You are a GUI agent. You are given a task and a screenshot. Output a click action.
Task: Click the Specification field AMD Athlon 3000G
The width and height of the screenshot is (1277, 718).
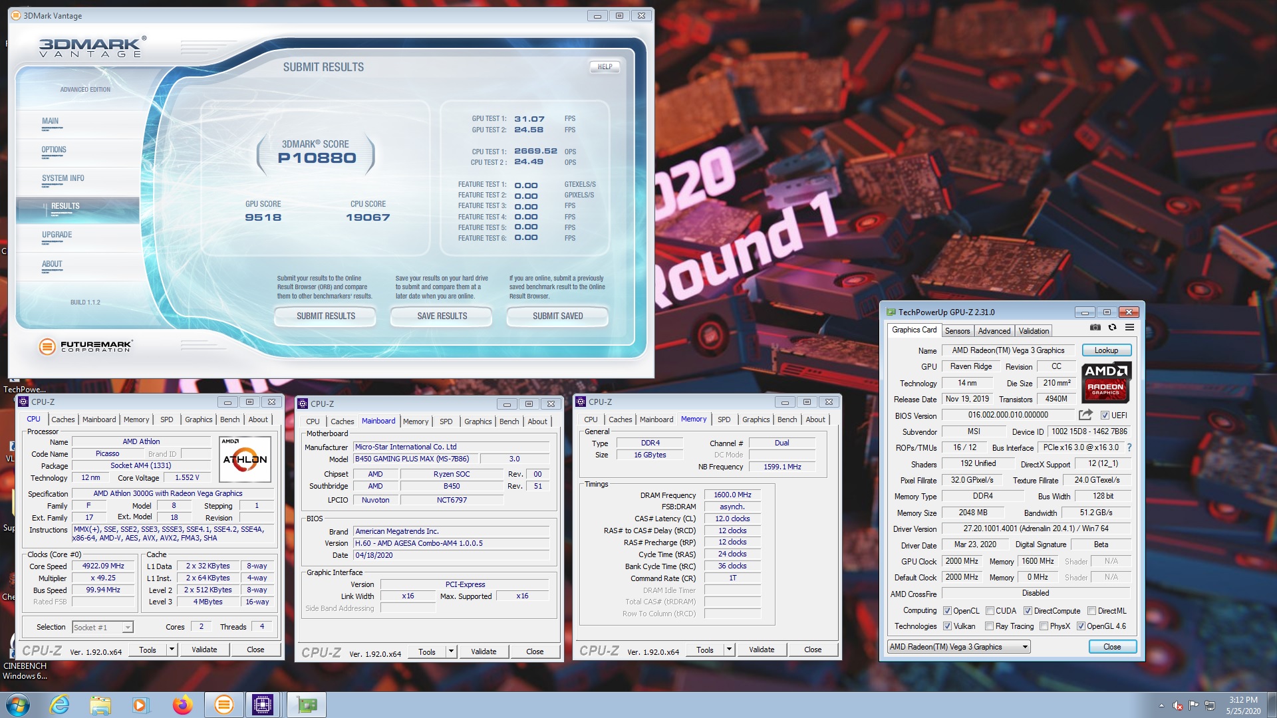pos(172,493)
